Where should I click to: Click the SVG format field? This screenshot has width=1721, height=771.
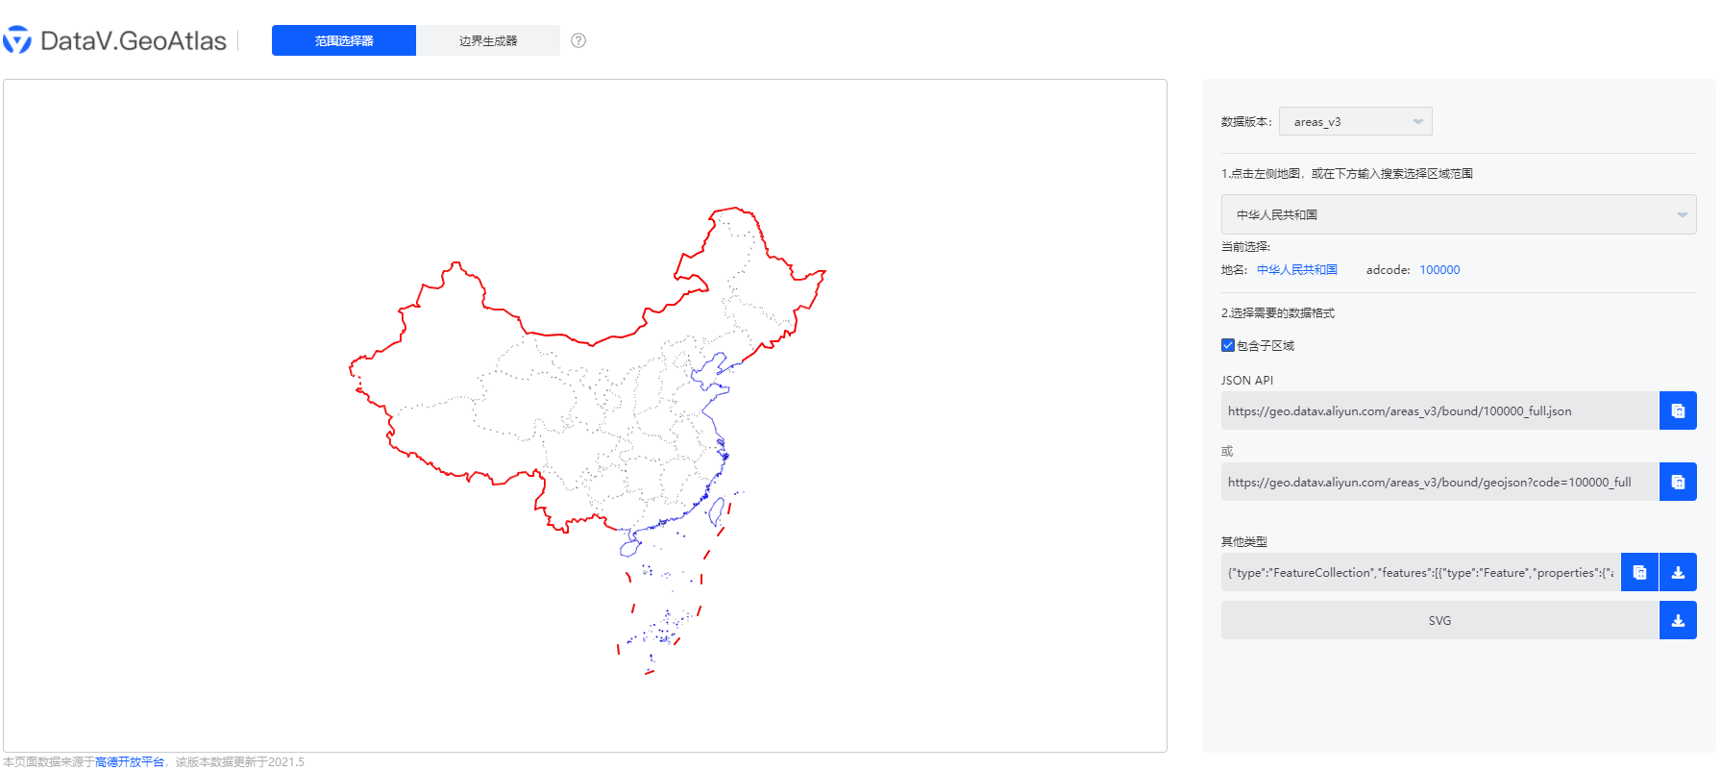(x=1439, y=620)
